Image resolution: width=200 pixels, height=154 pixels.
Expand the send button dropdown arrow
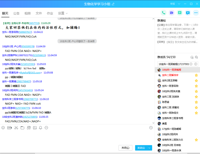150,148
